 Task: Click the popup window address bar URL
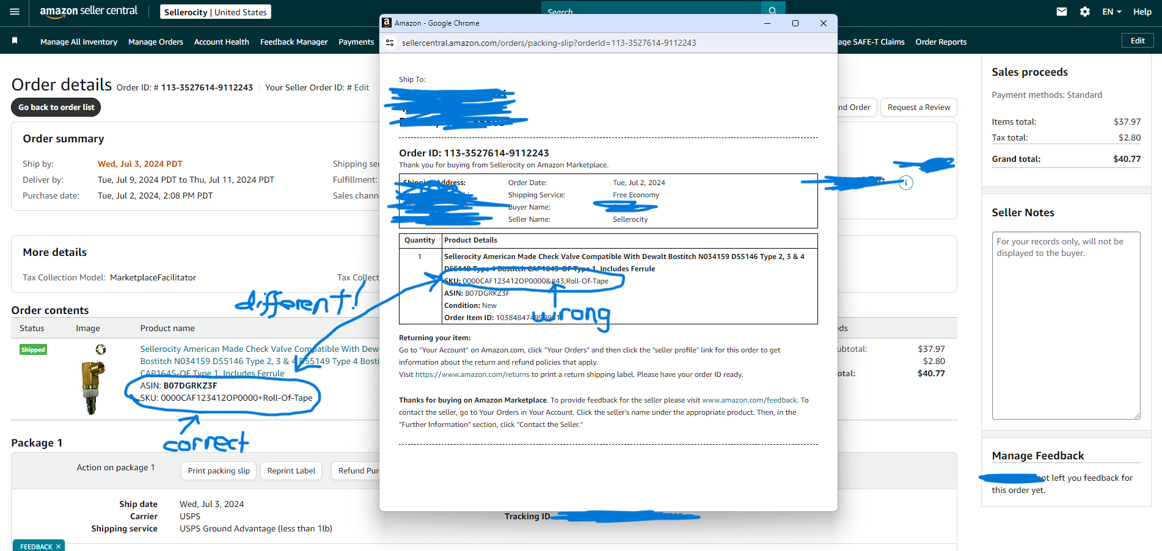pos(549,43)
